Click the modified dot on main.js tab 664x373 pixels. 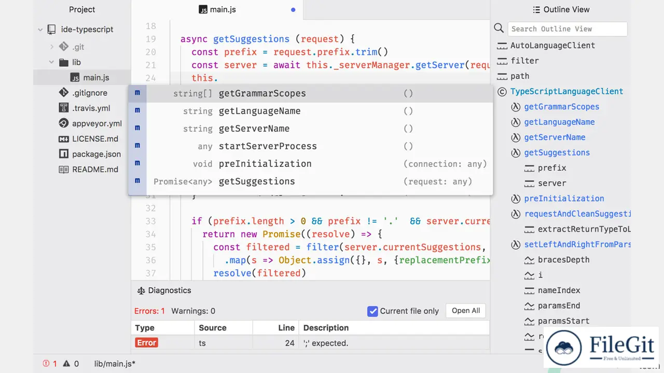pos(293,9)
